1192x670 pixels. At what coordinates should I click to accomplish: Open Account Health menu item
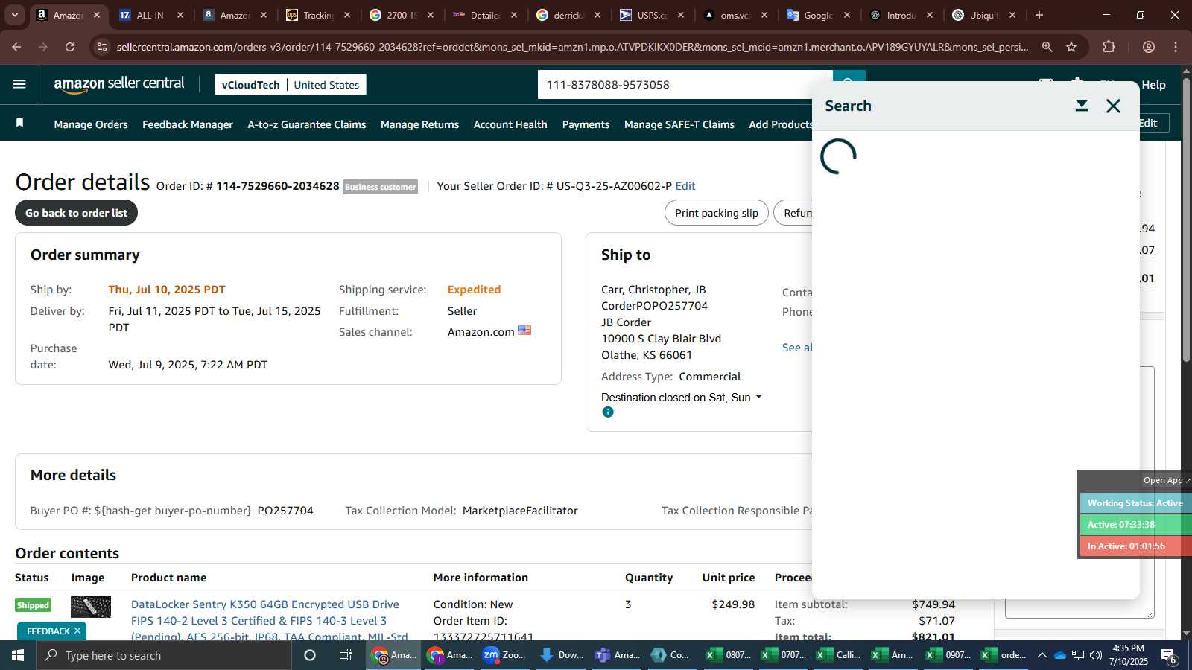coord(510,124)
